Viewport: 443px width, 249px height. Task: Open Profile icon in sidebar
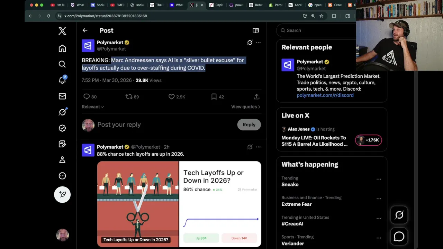coord(62,160)
